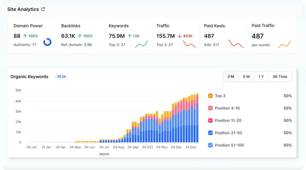The height and width of the screenshot is (170, 306).
Task: Toggle the Position 4-10 checkbox
Action: (210, 108)
